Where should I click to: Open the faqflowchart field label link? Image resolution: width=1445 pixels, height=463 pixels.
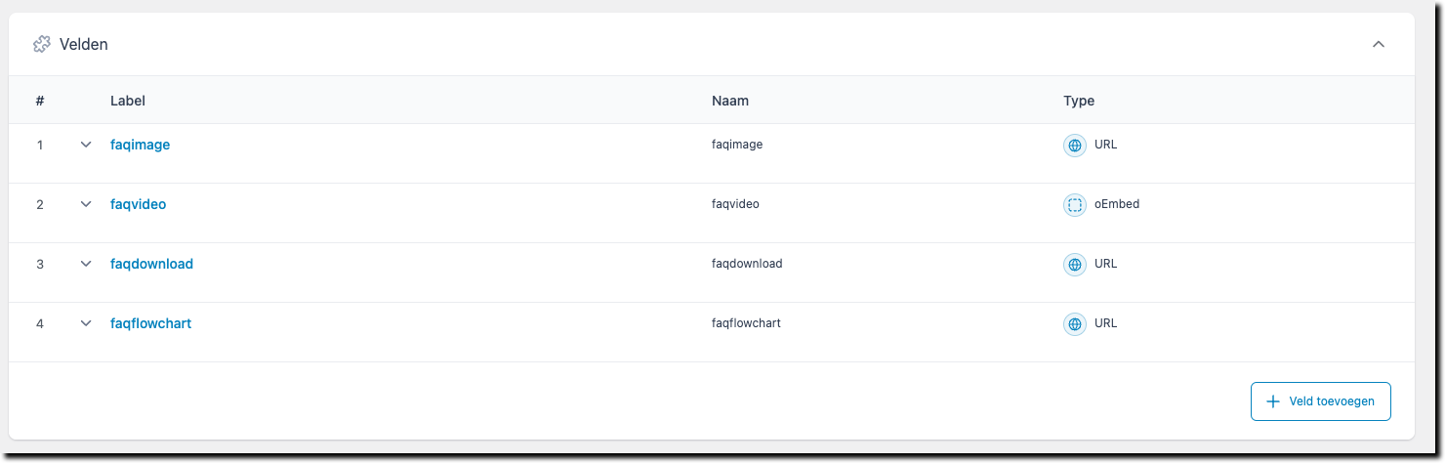pyautogui.click(x=151, y=323)
